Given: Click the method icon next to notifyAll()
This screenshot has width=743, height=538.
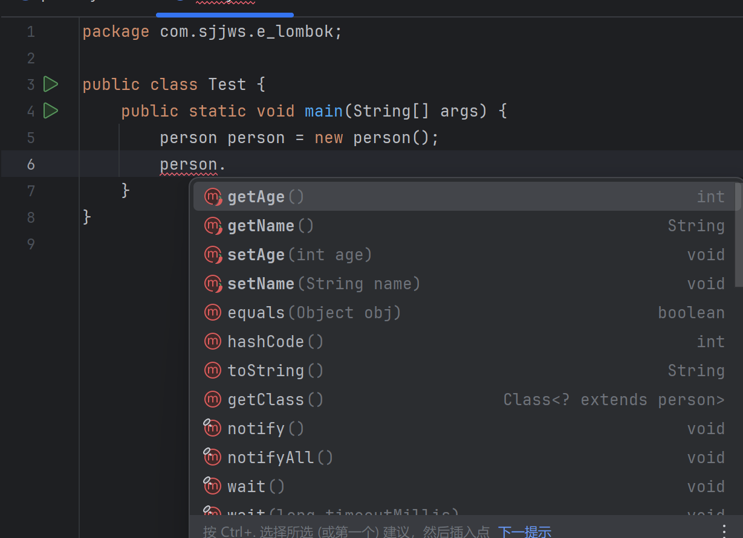Looking at the screenshot, I should tap(213, 458).
